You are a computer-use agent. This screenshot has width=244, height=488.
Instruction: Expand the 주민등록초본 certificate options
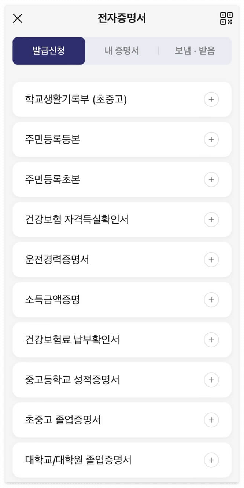(211, 180)
